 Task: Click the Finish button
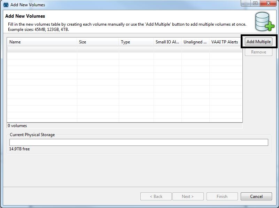(x=222, y=197)
